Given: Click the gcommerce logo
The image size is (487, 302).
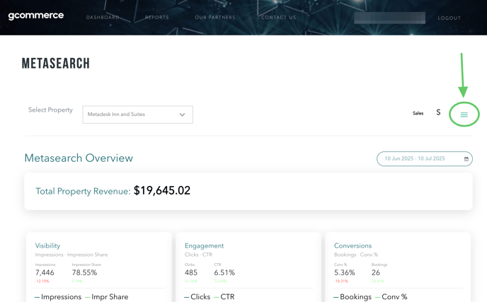Looking at the screenshot, I should [36, 16].
